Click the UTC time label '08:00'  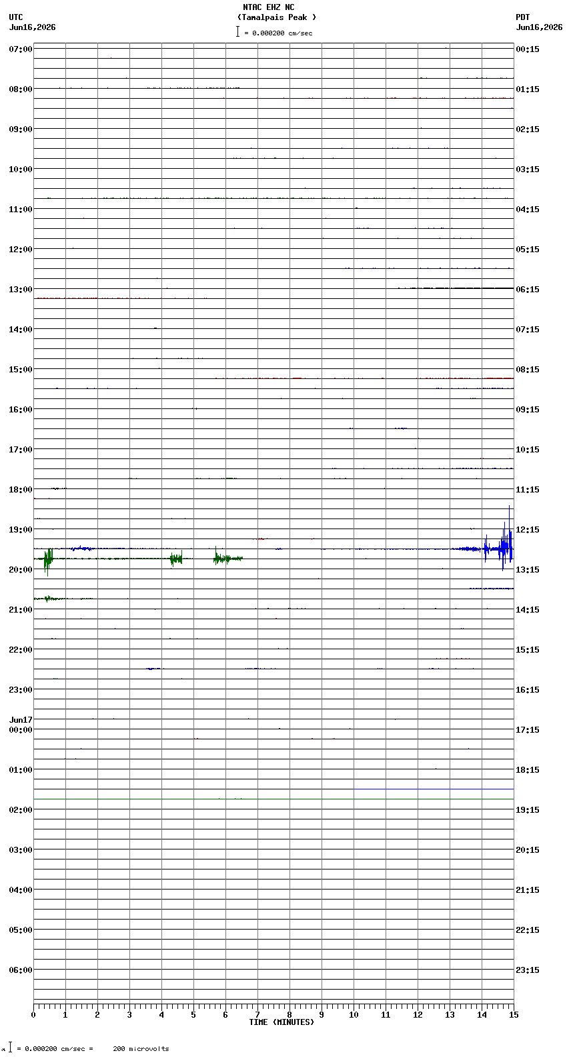[21, 89]
